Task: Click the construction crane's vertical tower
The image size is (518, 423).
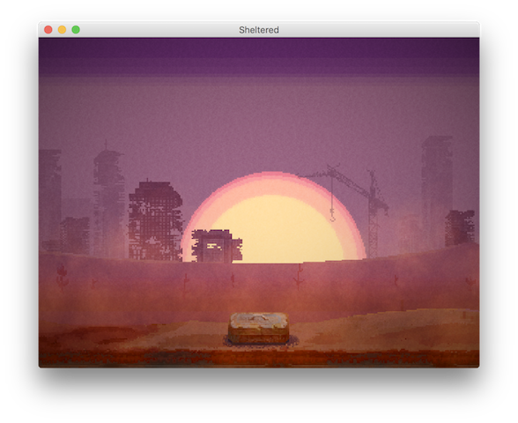Action: 373,214
